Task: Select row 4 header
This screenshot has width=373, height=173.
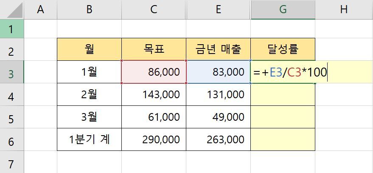Action: click(x=12, y=94)
